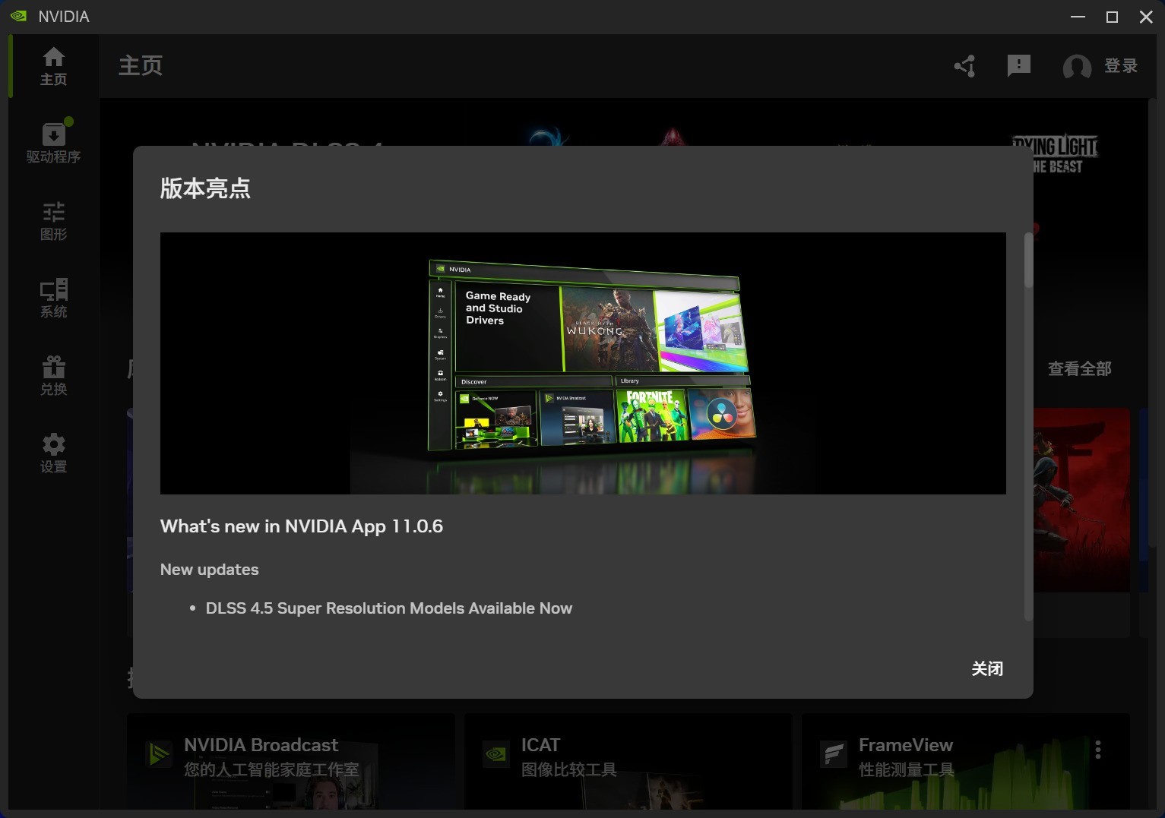Click the user avatar icon
This screenshot has height=818, width=1165.
1077,67
